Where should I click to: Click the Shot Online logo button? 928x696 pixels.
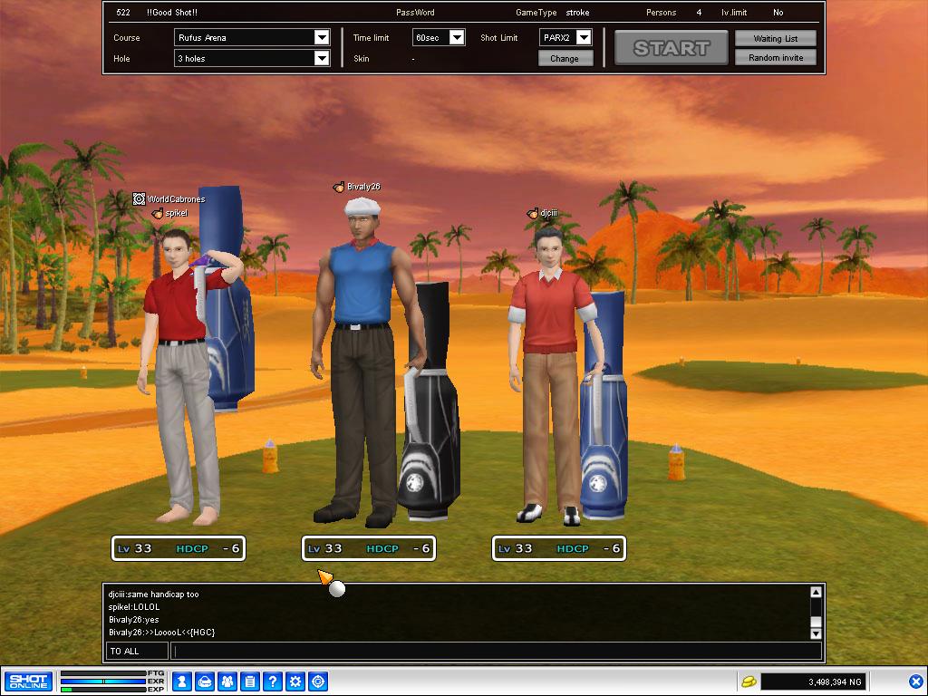(x=28, y=681)
